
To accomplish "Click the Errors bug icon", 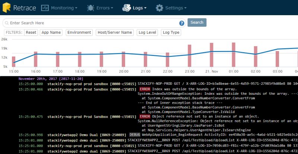I will tap(91, 8).
